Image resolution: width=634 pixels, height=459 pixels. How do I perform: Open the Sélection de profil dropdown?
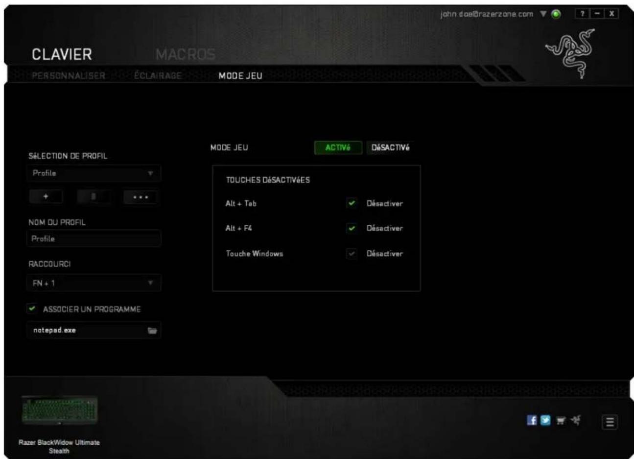point(94,173)
